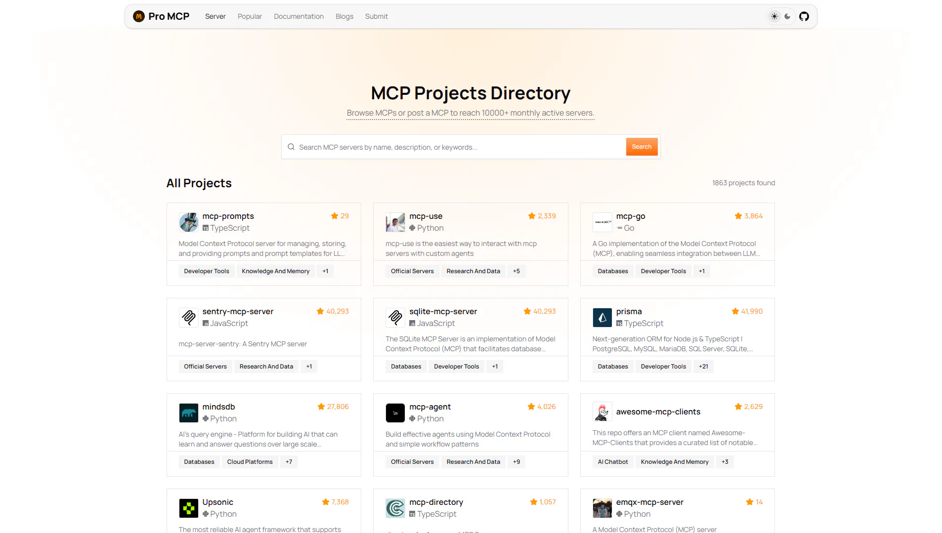Expand the +3 tags on awesome-mcp-clients
Screen dimensions: 942x533
click(x=725, y=462)
